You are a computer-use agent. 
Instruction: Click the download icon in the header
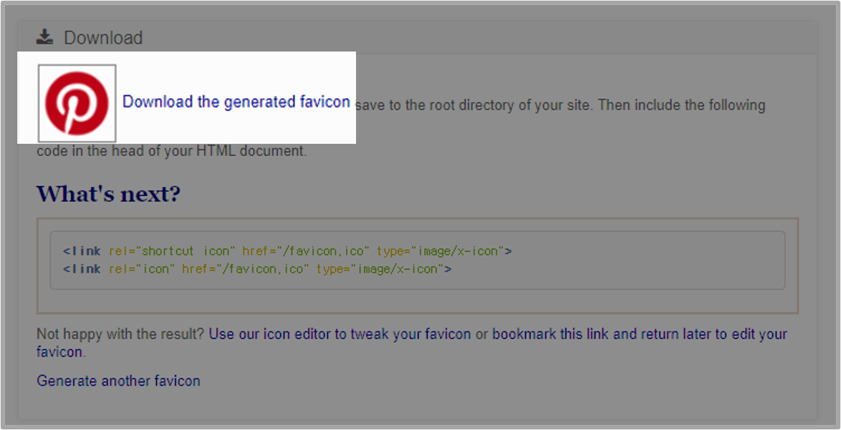coord(45,37)
